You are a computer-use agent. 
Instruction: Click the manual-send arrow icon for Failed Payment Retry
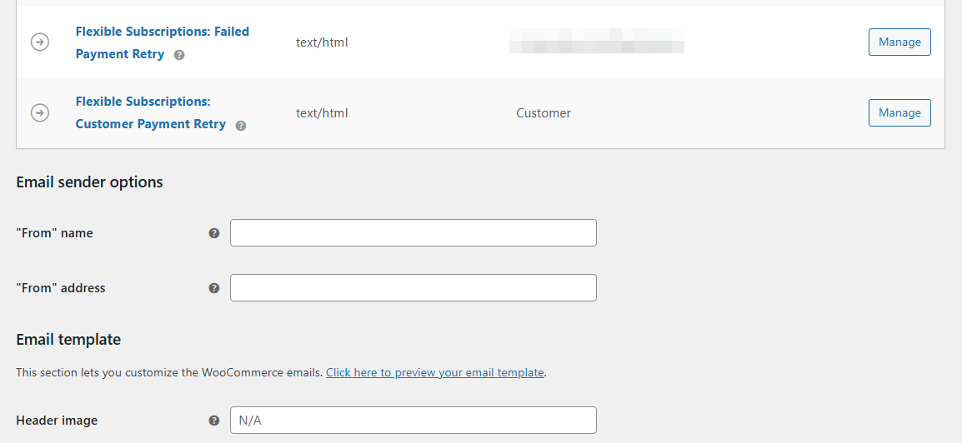tap(40, 42)
